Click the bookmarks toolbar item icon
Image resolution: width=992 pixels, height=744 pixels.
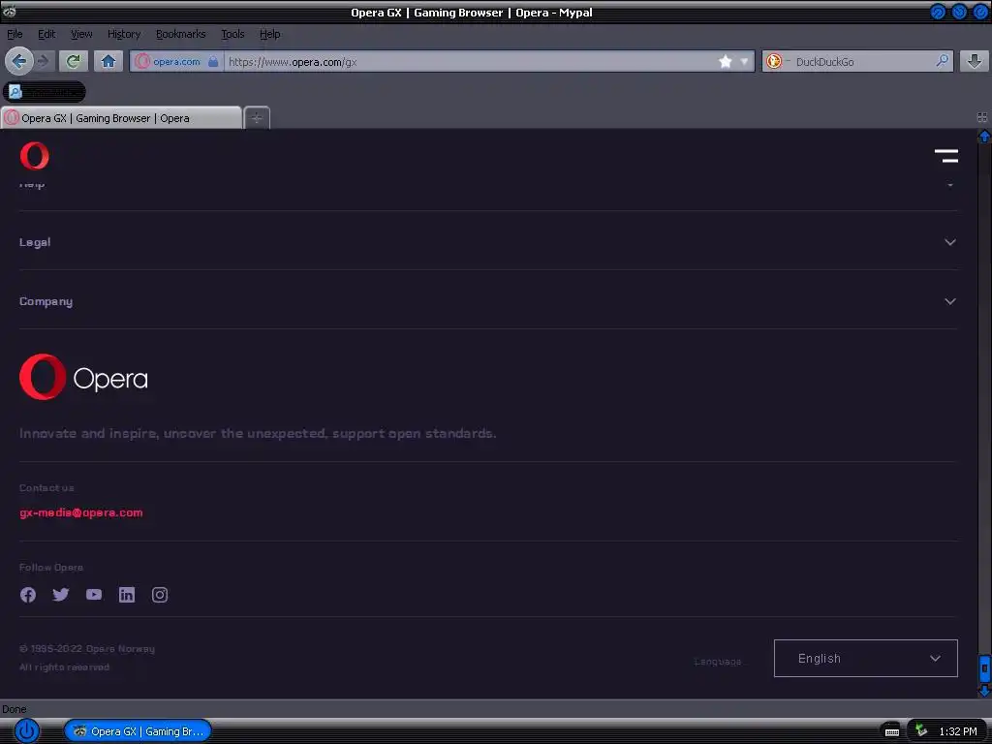15,92
